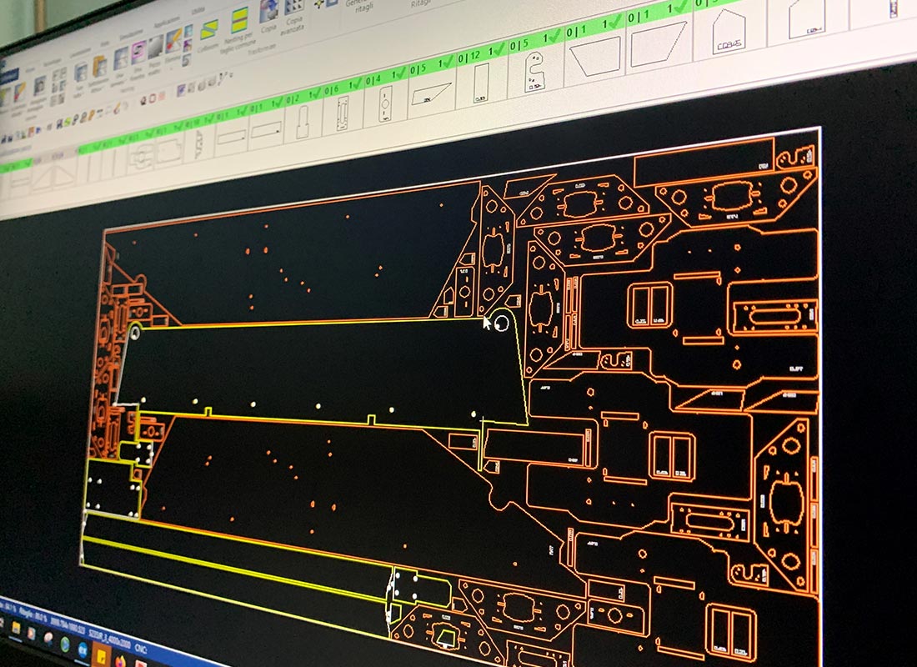Select the right trapezoid part thumbnail
Viewport: 917px width, 667px height.
pyautogui.click(x=659, y=43)
